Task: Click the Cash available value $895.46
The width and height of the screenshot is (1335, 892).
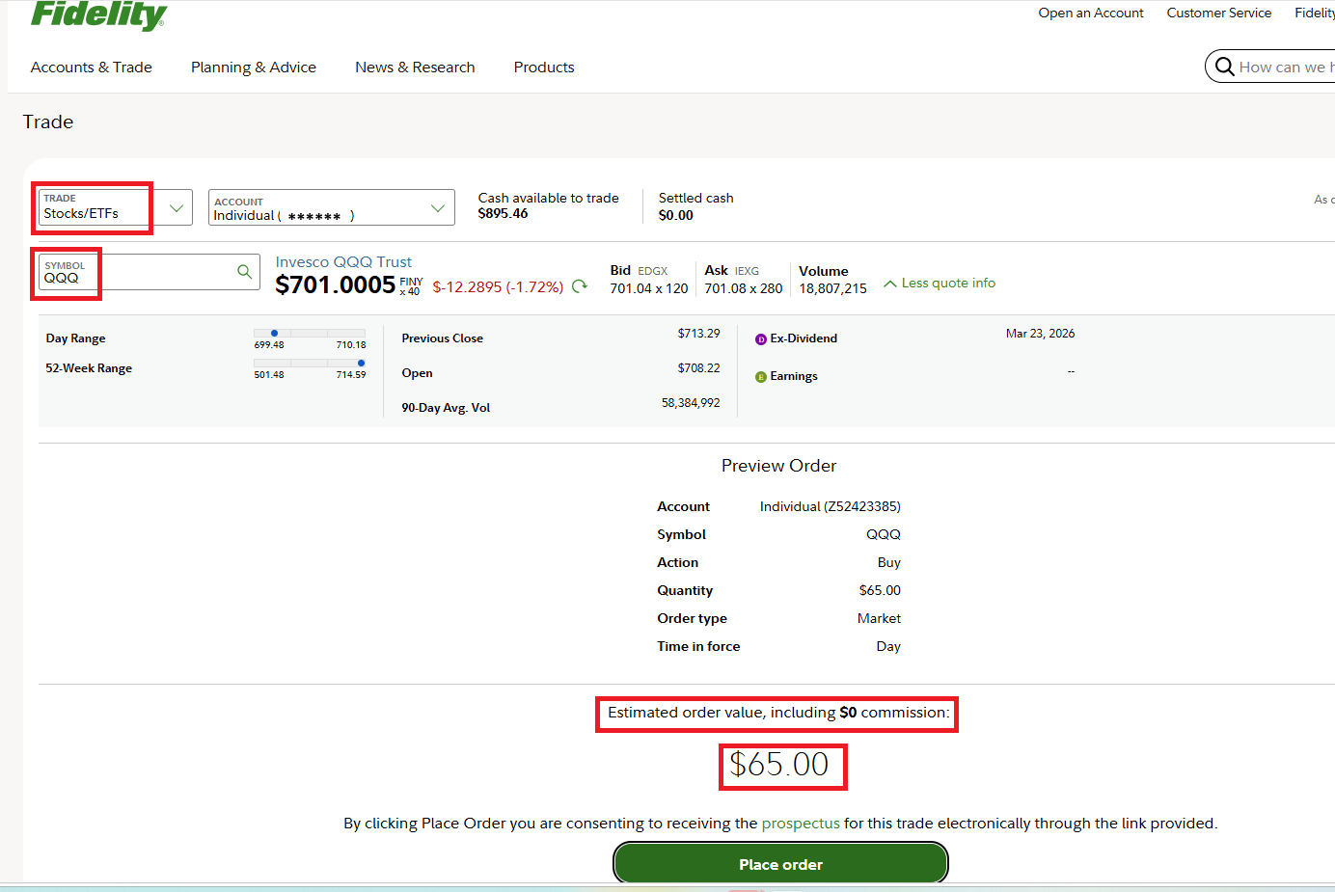Action: 504,214
